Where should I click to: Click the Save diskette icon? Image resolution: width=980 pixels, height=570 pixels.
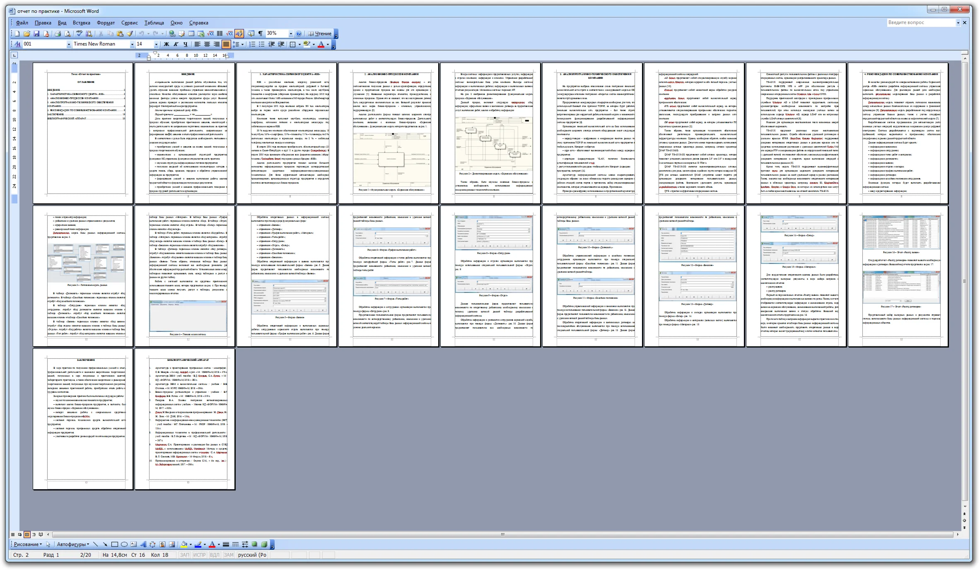36,34
